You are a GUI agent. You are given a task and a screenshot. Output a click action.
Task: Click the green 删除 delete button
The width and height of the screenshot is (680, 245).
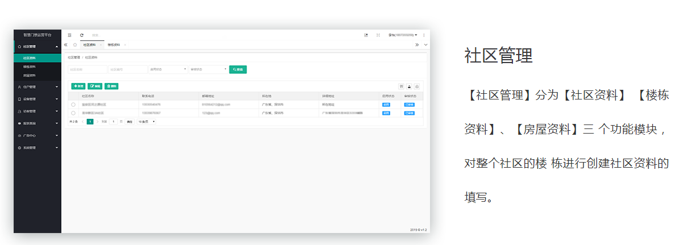[x=111, y=86]
